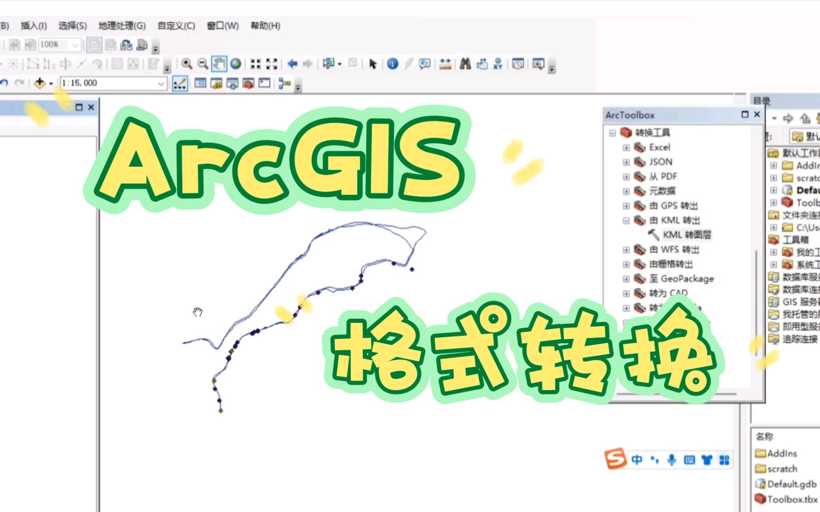Click the microphone icon on Sogou input bar
Screen dimensions: 820x512
click(670, 459)
